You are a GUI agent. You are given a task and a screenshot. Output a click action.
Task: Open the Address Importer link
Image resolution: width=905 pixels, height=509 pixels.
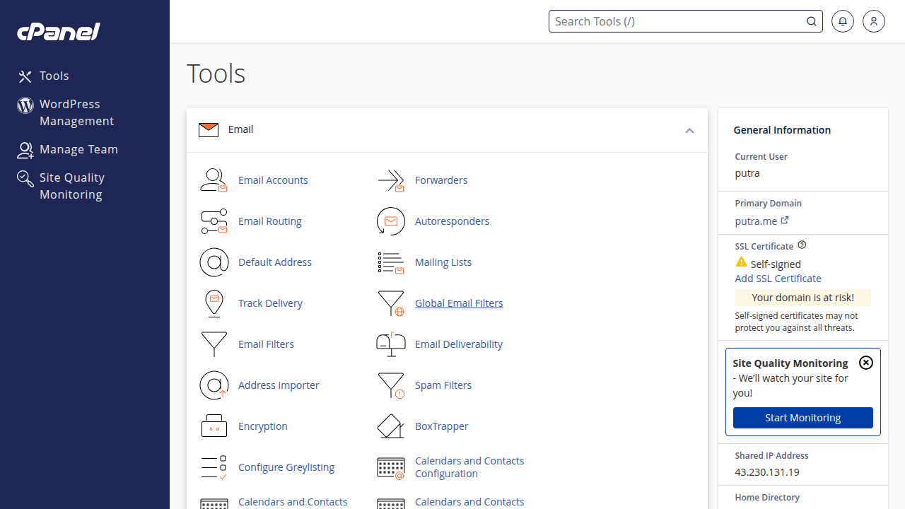(279, 385)
